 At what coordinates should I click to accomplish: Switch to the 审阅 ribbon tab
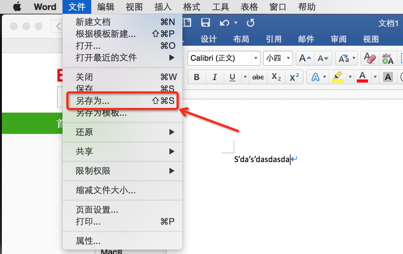coord(339,39)
